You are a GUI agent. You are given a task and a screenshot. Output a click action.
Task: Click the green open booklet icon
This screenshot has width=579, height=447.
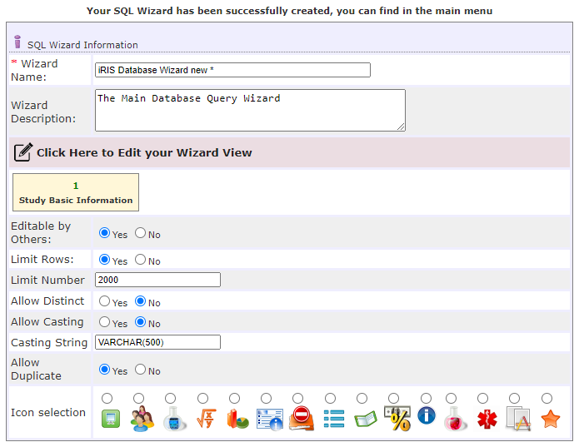coord(365,419)
